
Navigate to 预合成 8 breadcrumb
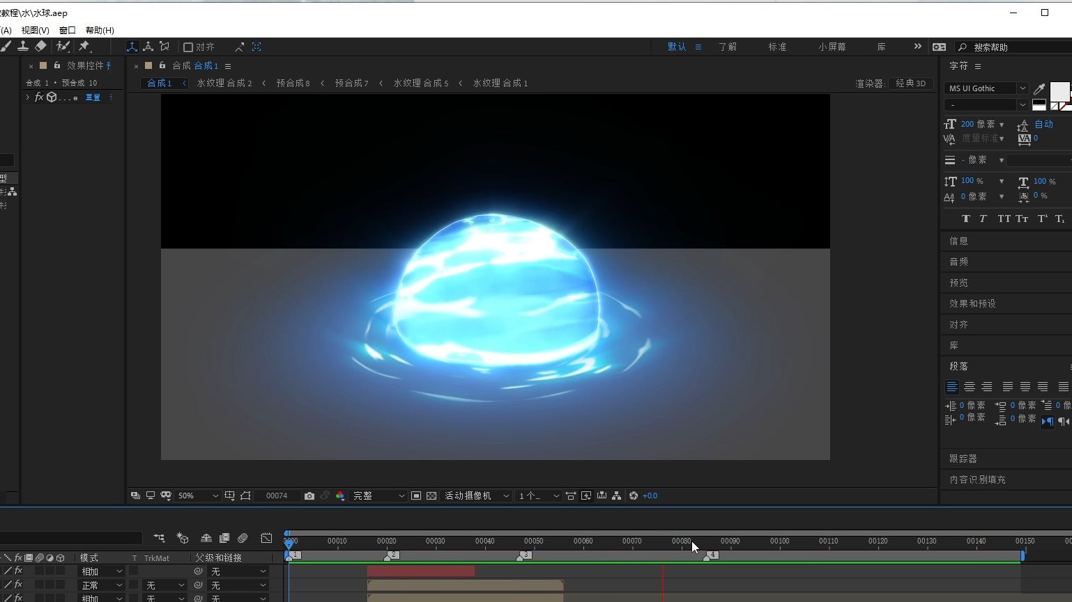pyautogui.click(x=293, y=83)
